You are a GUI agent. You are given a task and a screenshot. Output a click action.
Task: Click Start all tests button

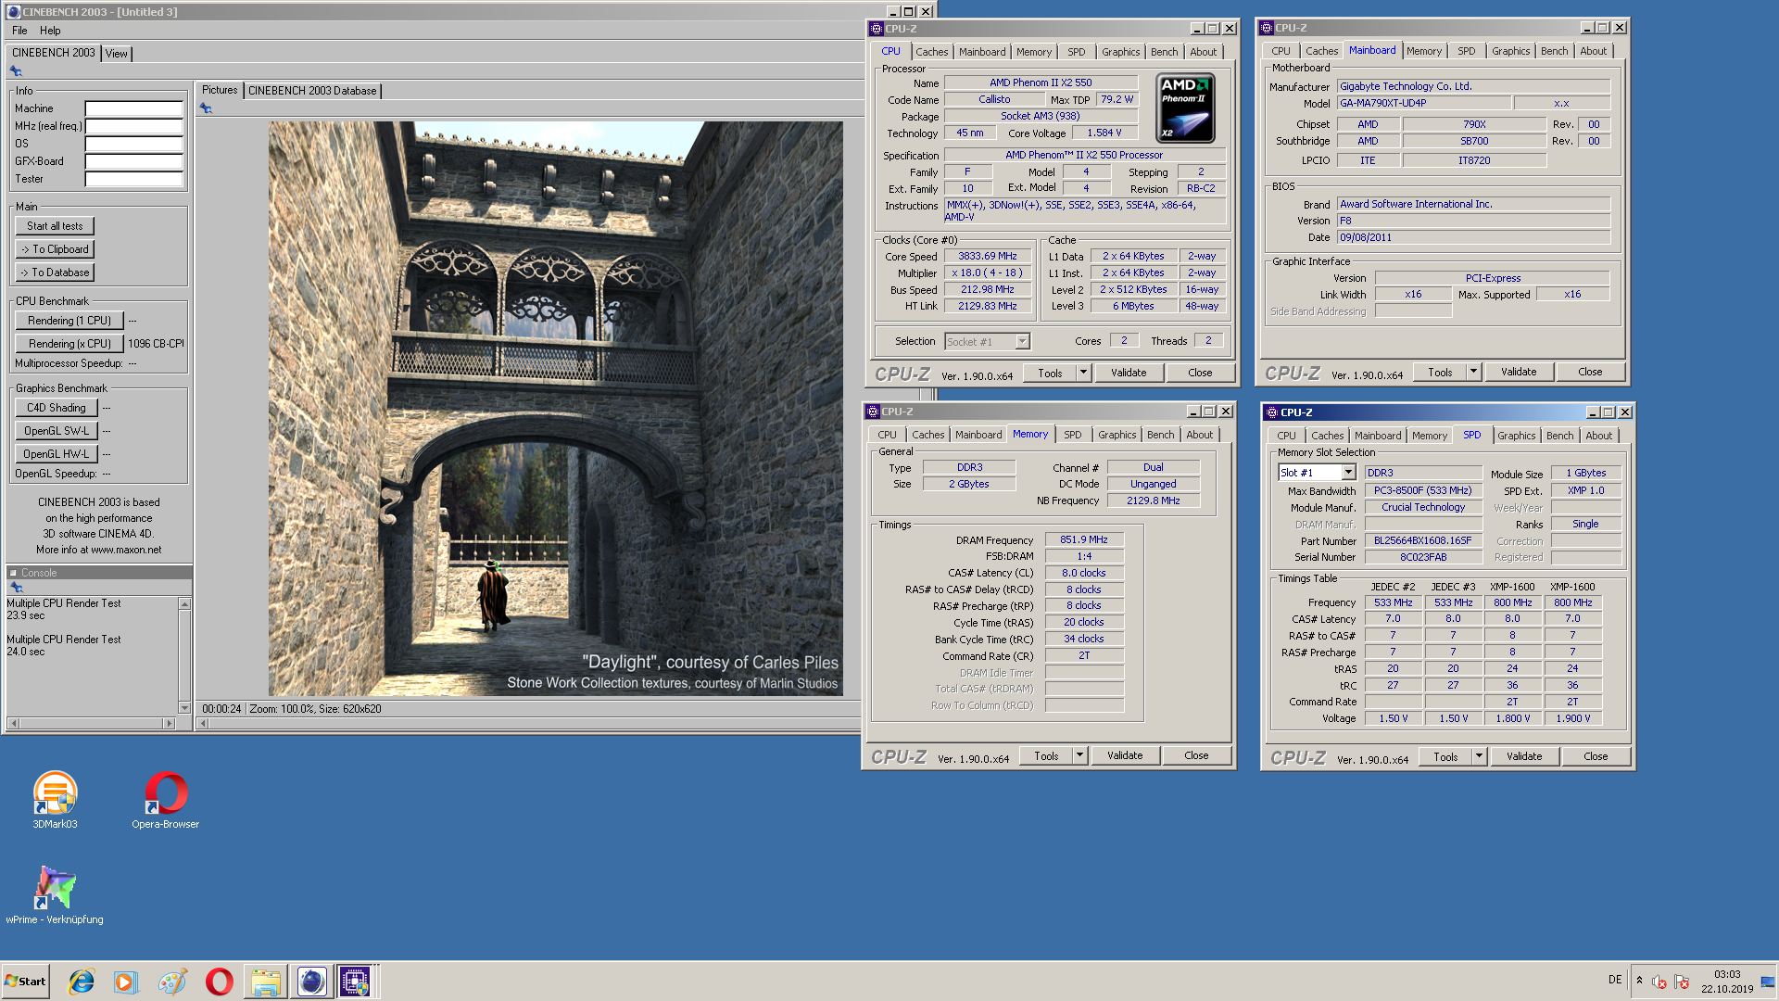(x=55, y=226)
